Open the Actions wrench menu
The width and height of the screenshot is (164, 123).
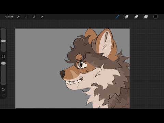point(18,17)
